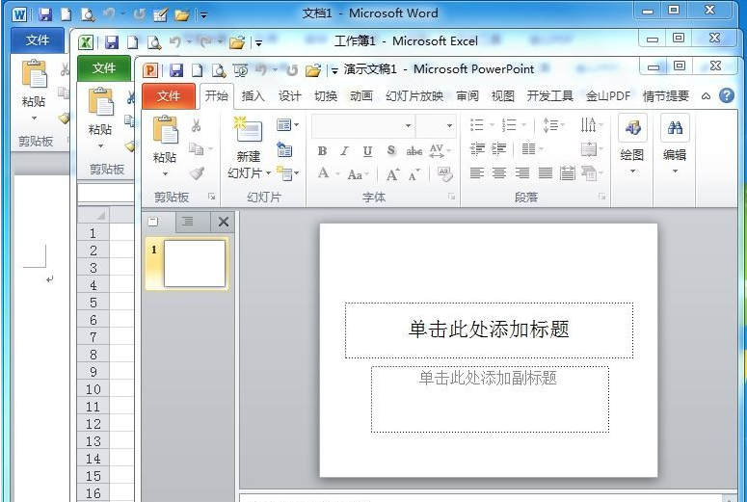Image resolution: width=747 pixels, height=502 pixels.
Task: Click the Clear formatting eraser icon
Action: tap(445, 173)
